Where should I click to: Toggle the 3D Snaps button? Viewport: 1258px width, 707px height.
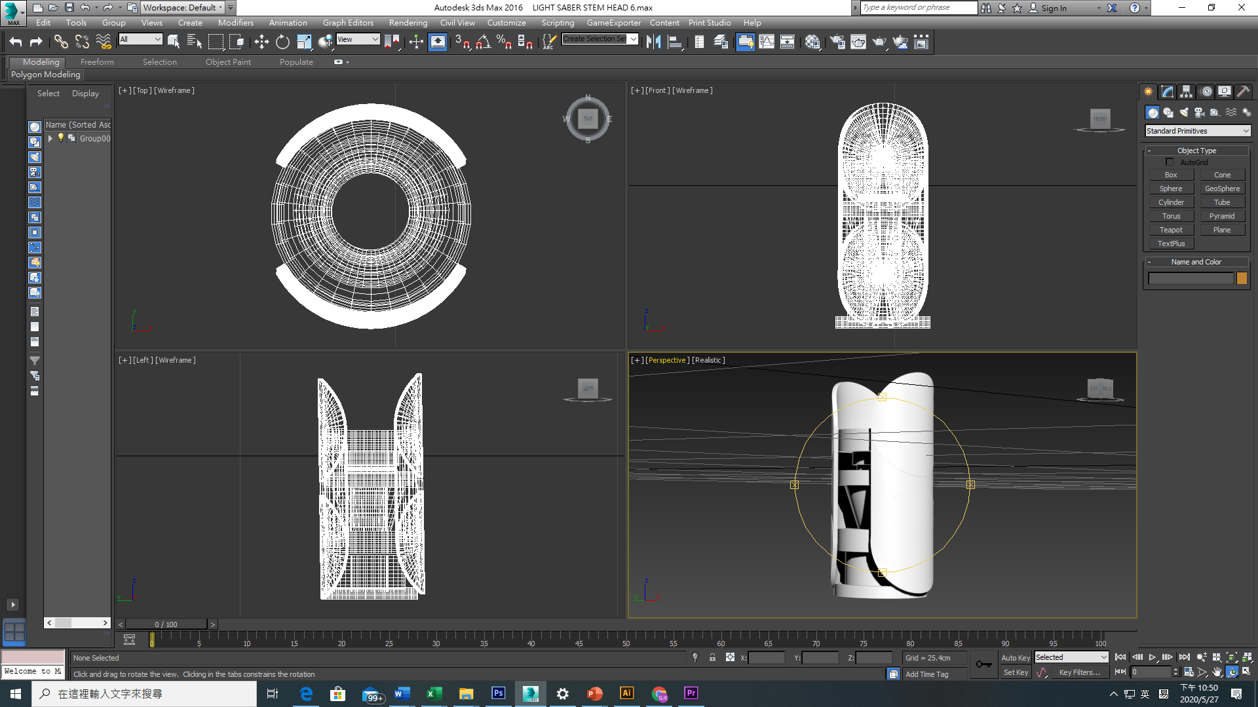[x=462, y=42]
